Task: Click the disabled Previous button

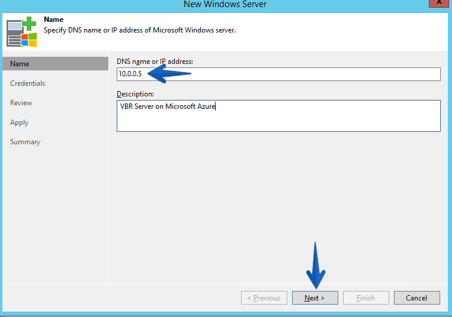Action: 264,297
